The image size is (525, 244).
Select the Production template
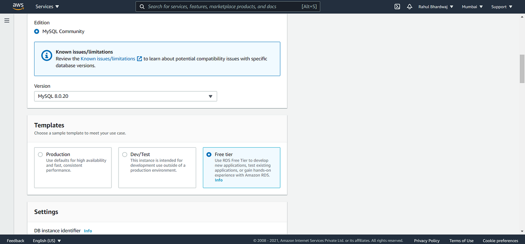pyautogui.click(x=73, y=168)
